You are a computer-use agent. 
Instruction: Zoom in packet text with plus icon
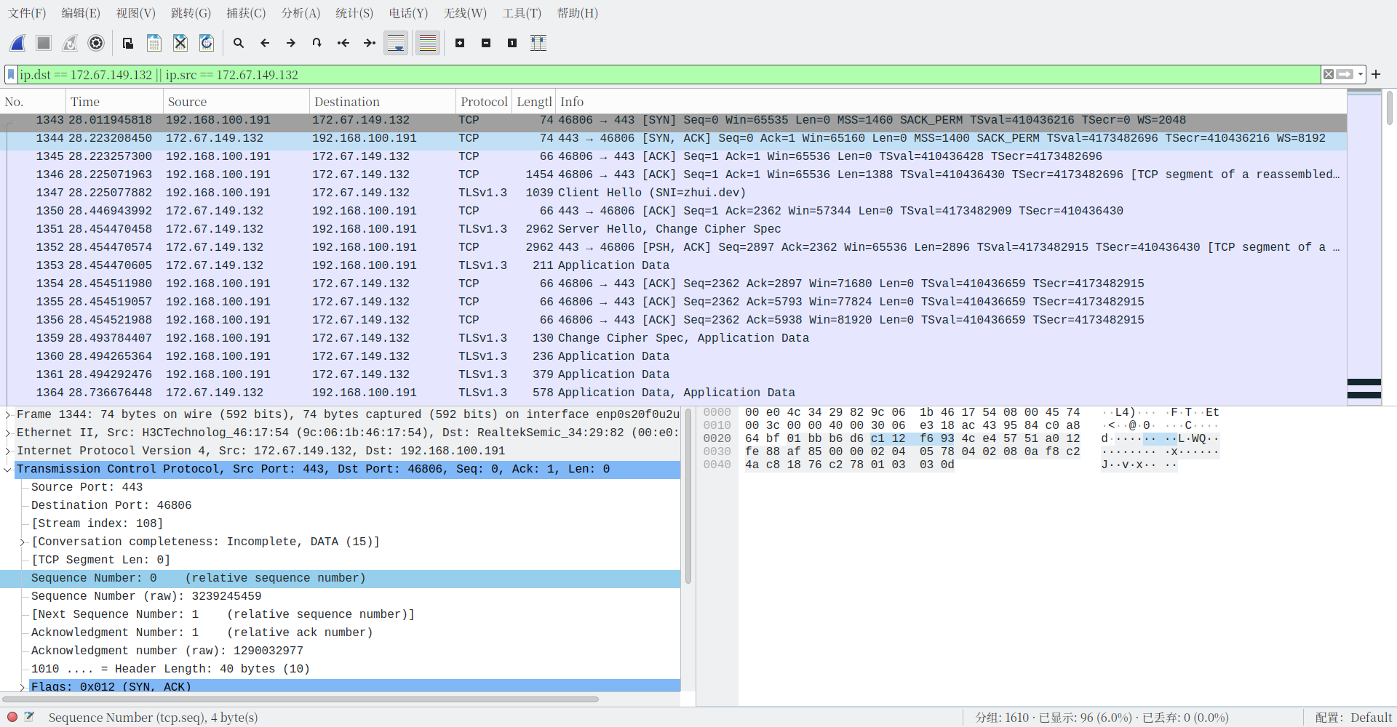tap(460, 43)
